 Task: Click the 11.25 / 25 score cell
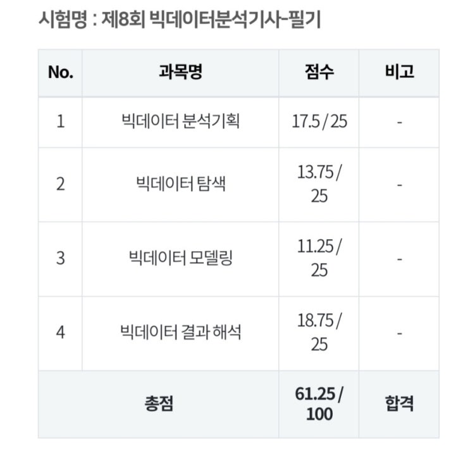[319, 259]
